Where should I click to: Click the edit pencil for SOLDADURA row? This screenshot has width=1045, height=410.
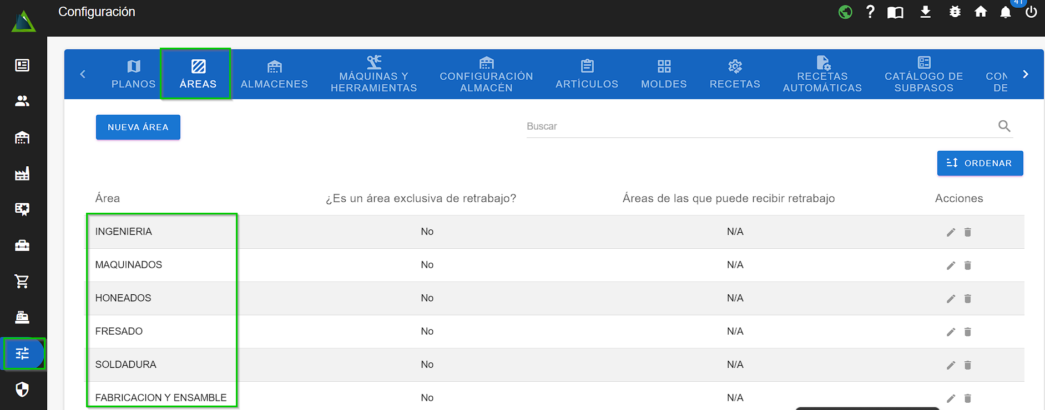point(951,365)
